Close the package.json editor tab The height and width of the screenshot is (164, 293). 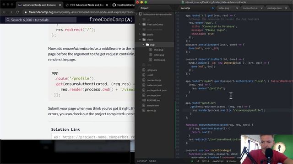click(x=286, y=8)
